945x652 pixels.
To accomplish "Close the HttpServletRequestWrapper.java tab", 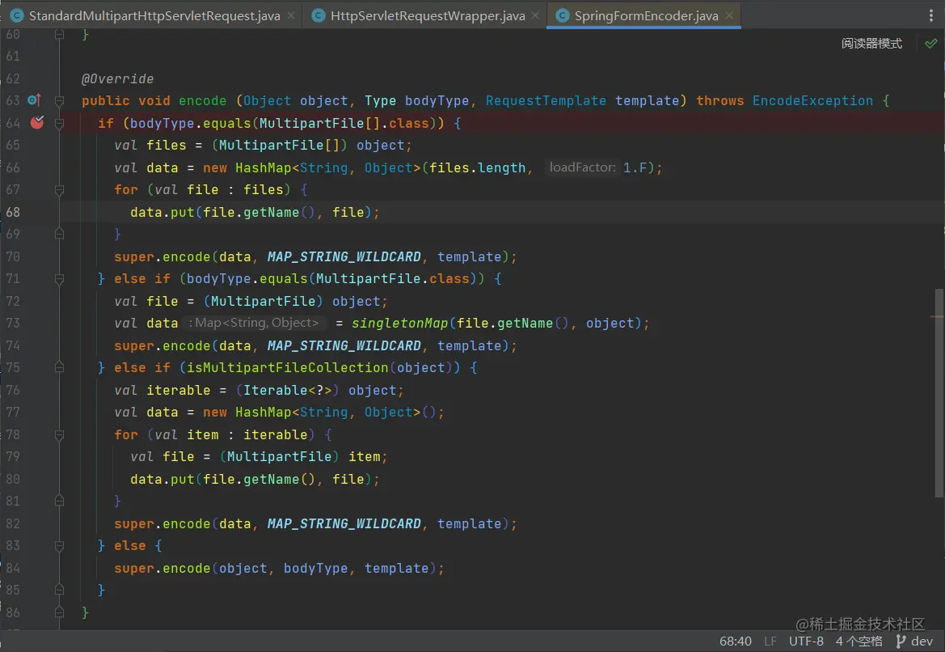I will 535,15.
